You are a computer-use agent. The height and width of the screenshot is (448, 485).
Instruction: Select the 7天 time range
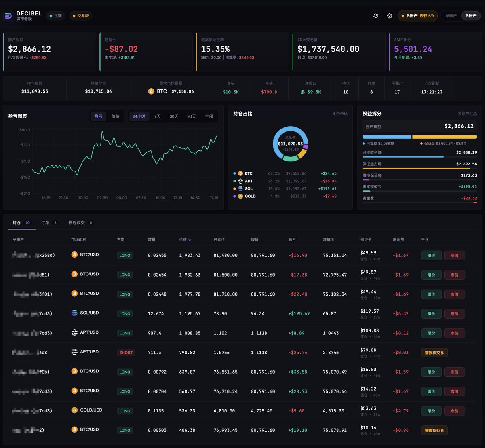pos(158,116)
